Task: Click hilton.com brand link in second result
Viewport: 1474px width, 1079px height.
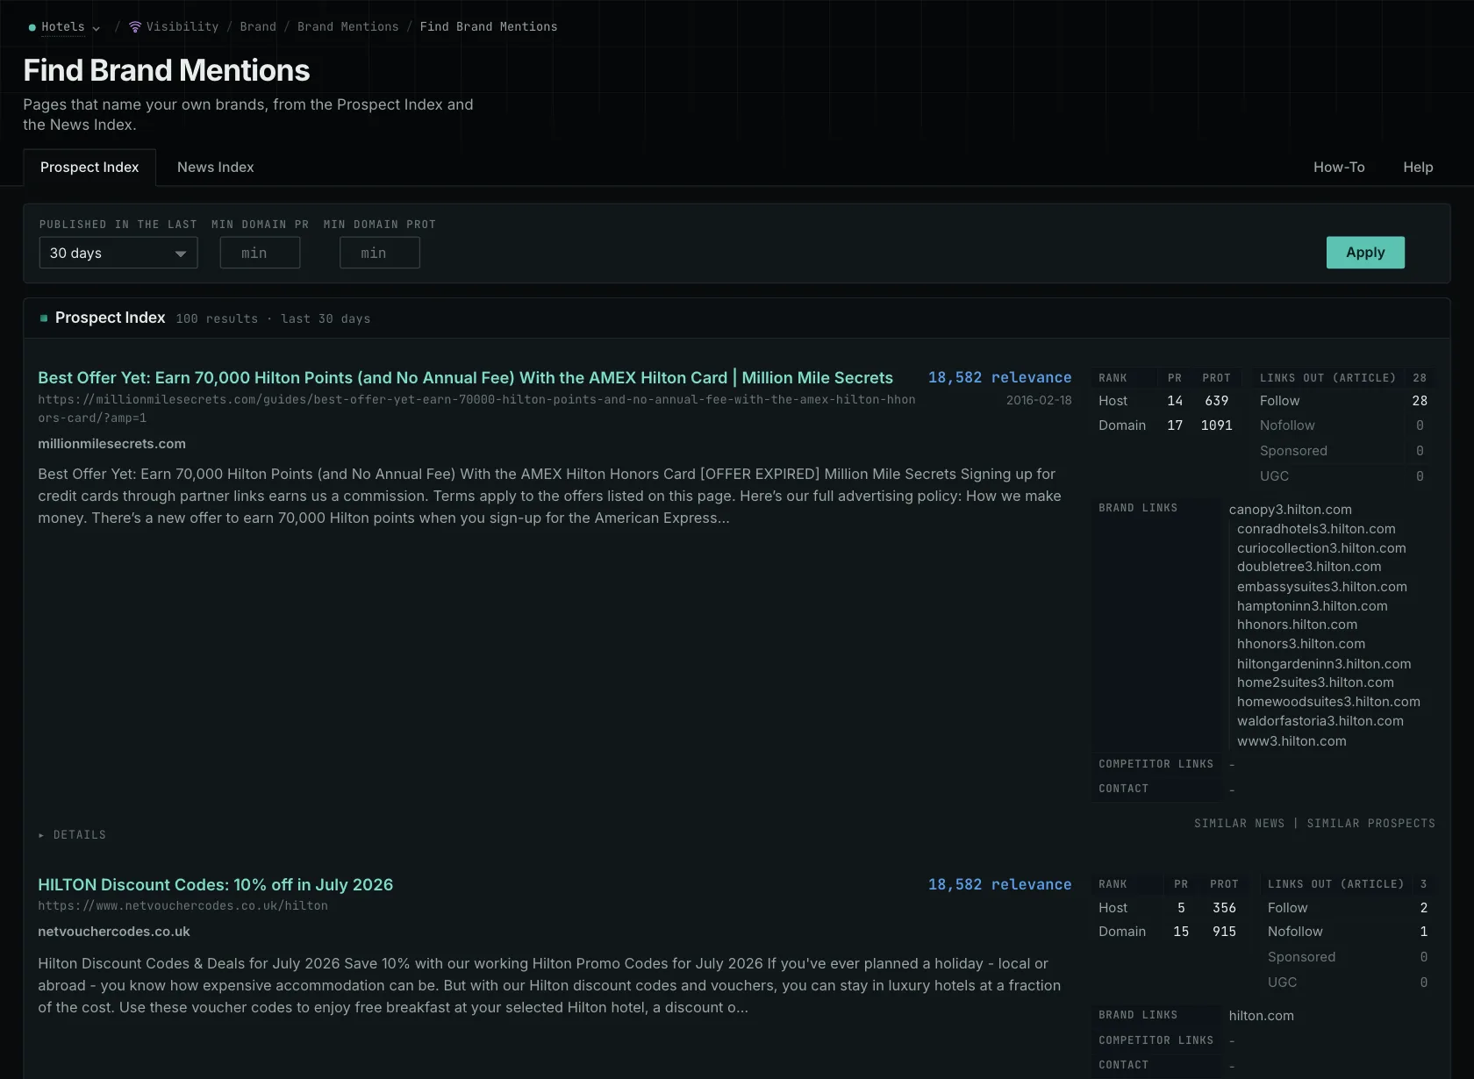Action: click(1261, 1016)
